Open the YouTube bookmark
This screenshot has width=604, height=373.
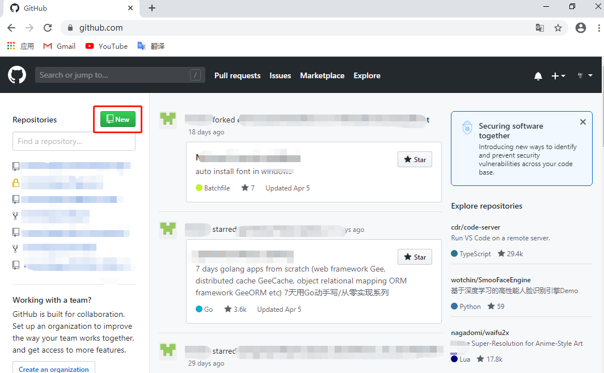click(x=106, y=46)
